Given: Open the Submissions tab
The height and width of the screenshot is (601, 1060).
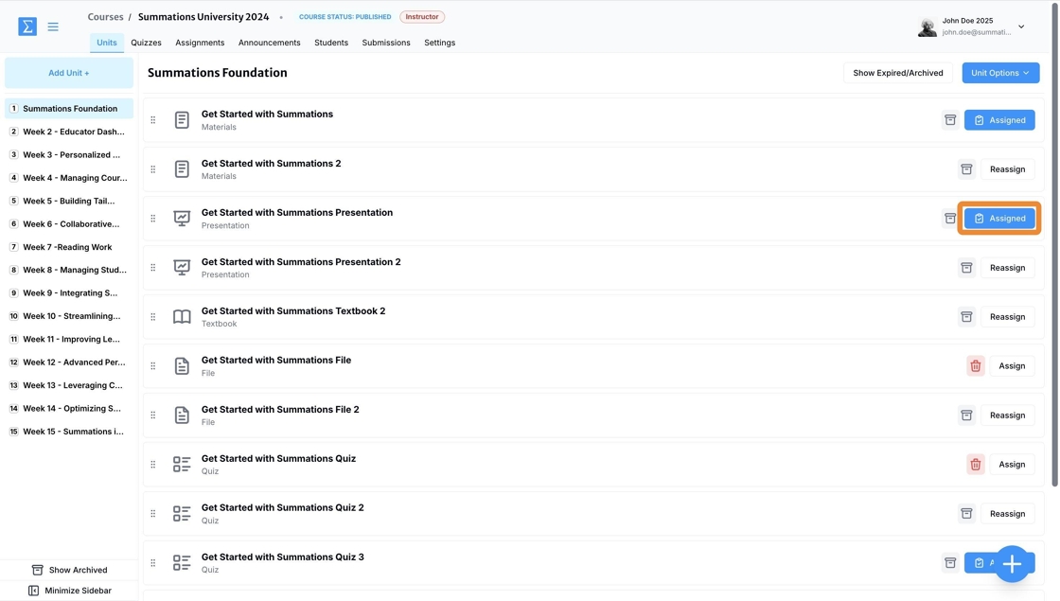Looking at the screenshot, I should pyautogui.click(x=386, y=43).
